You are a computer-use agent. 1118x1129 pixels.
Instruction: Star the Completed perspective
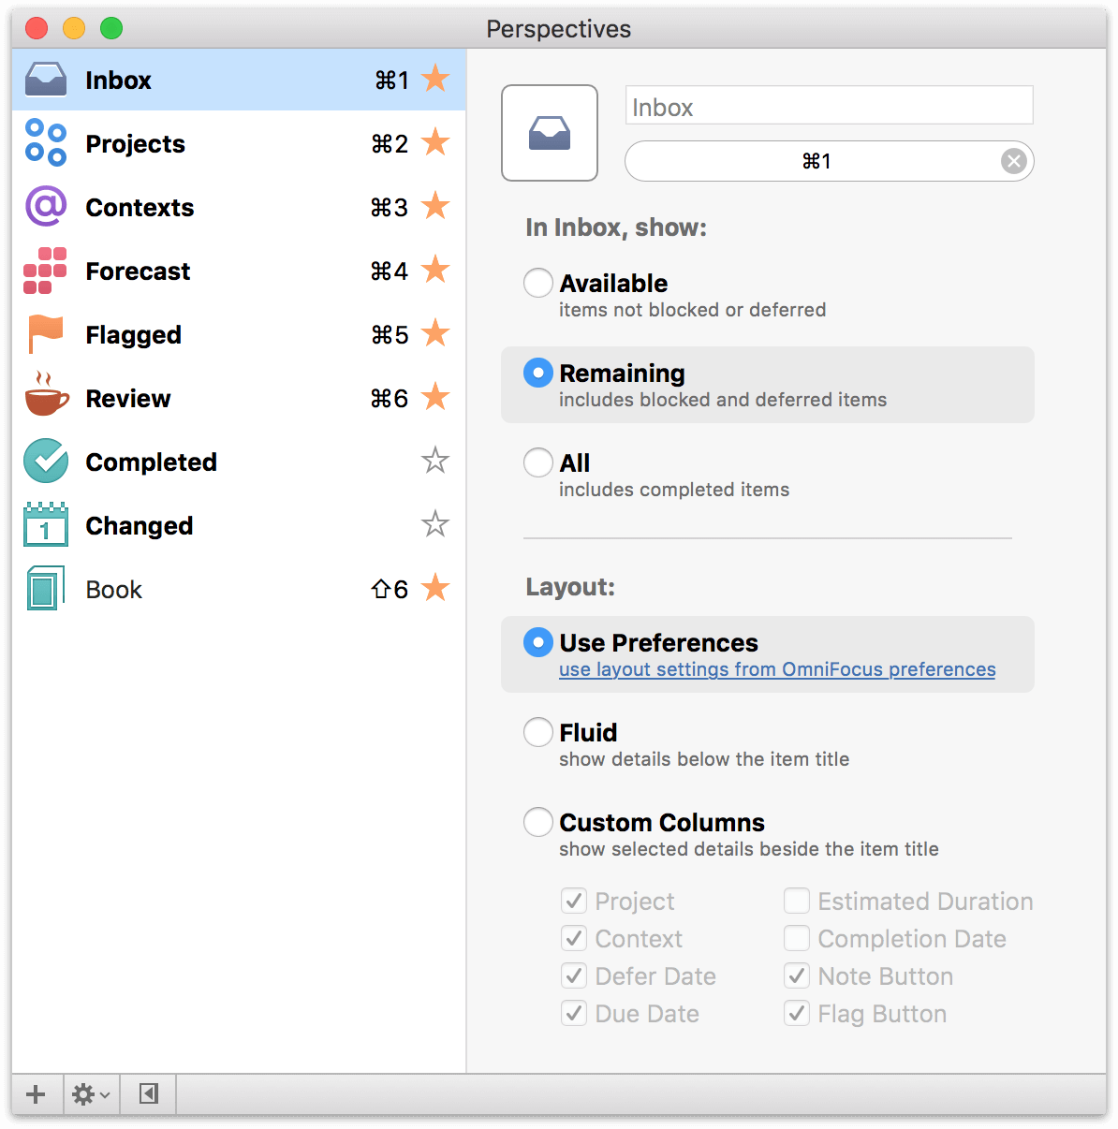pyautogui.click(x=435, y=461)
